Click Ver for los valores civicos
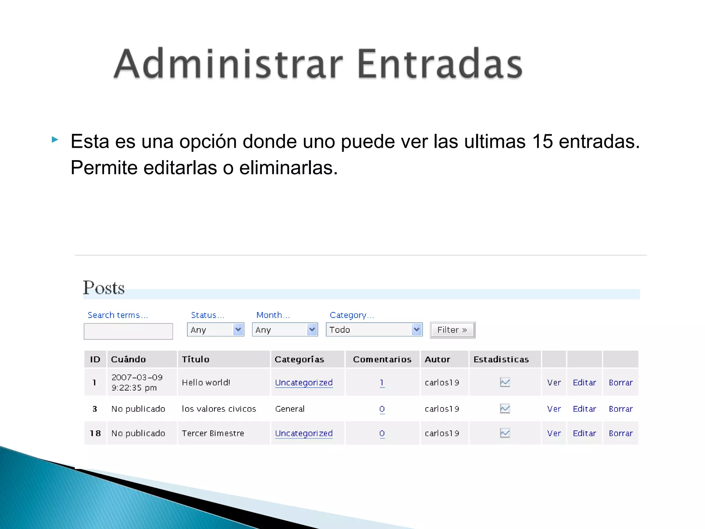 [554, 409]
